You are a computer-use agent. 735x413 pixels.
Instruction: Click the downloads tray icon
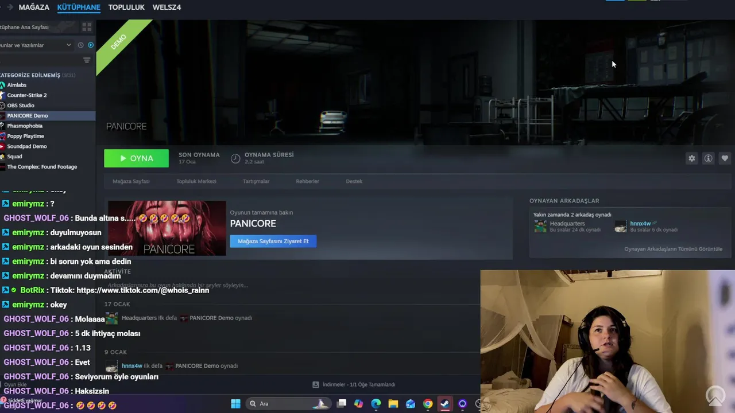pos(315,384)
